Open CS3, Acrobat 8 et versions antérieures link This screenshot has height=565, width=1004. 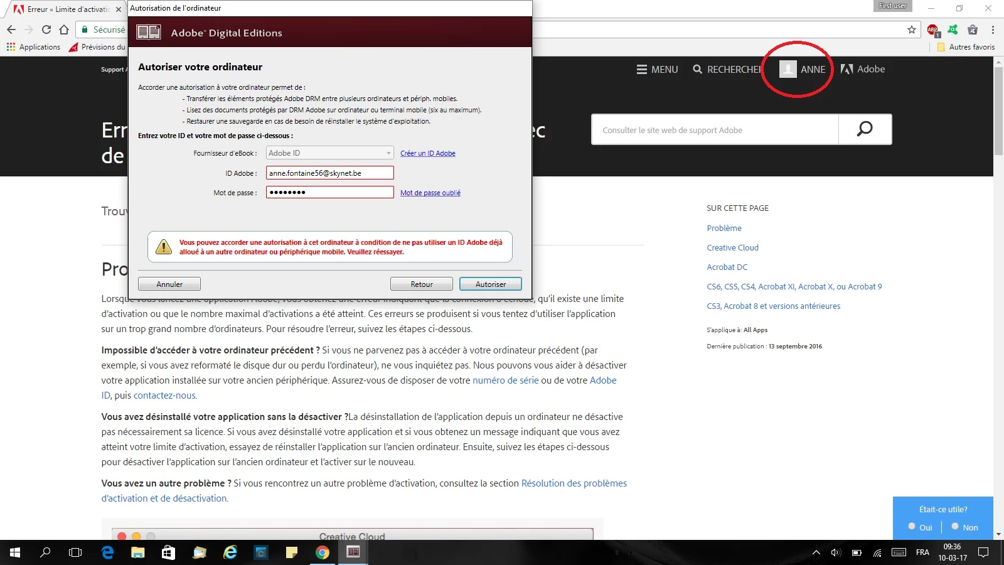point(773,306)
